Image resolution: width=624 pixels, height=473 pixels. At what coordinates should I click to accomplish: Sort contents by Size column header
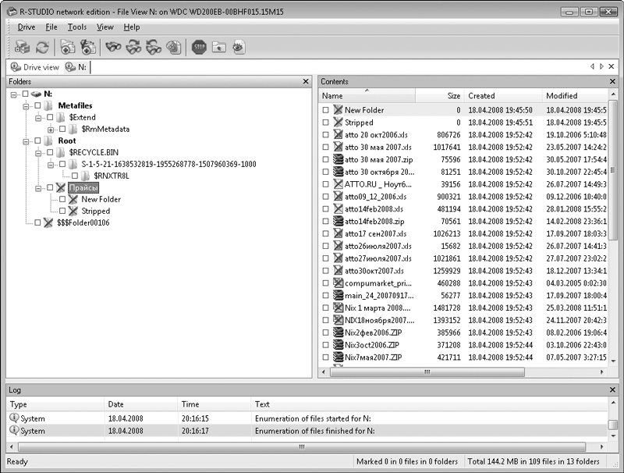coord(439,96)
